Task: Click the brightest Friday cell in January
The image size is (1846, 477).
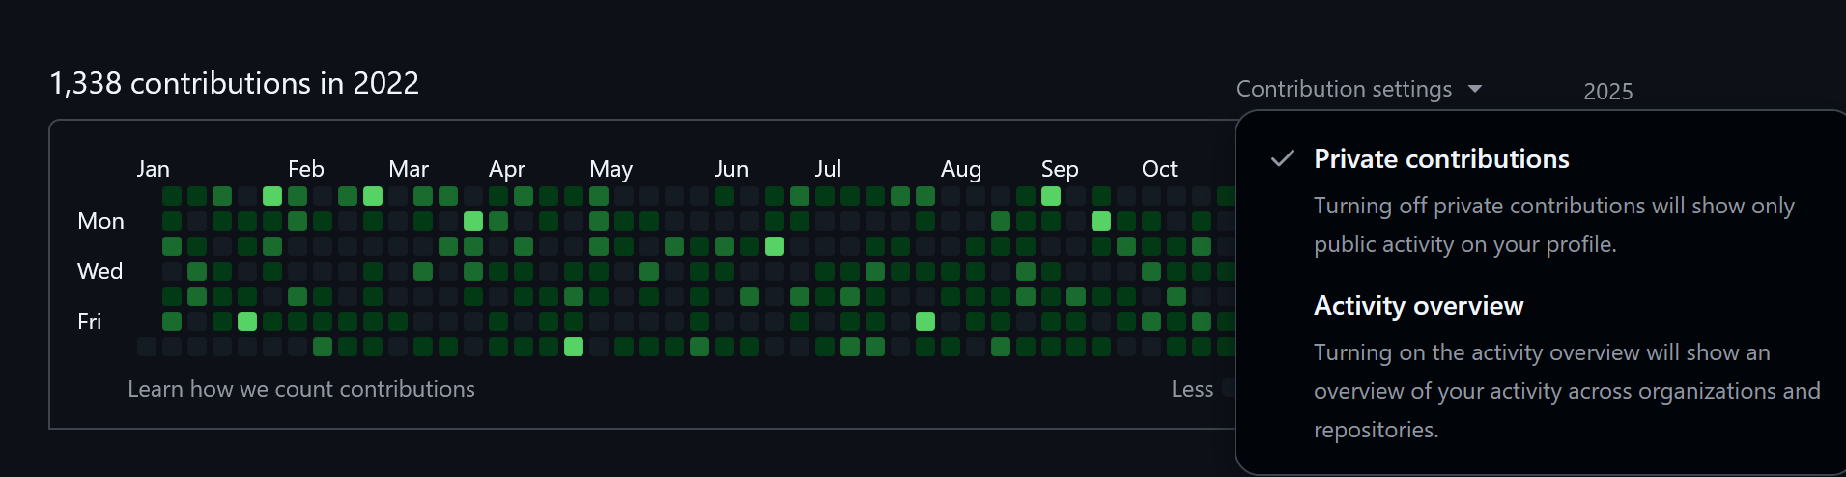Action: click(x=247, y=322)
